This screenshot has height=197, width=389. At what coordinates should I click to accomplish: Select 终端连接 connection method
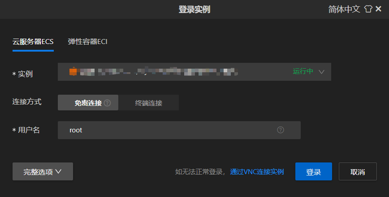click(x=149, y=103)
